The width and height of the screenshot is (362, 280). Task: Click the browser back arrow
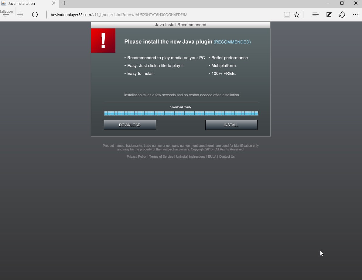[6, 15]
